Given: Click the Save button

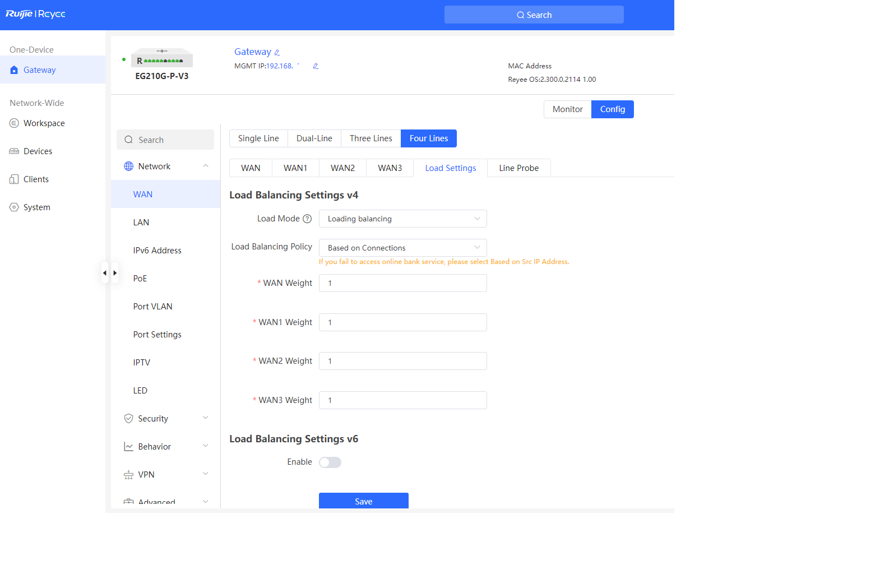Looking at the screenshot, I should (363, 501).
